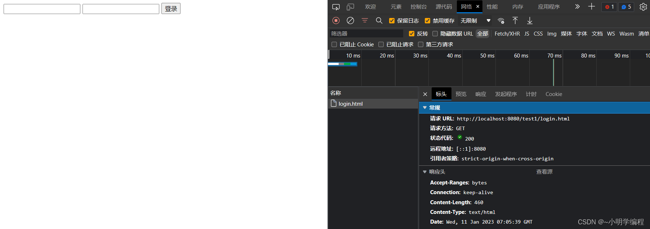650x229 pixels.
Task: Select the 计时 details tab
Action: (x=531, y=94)
